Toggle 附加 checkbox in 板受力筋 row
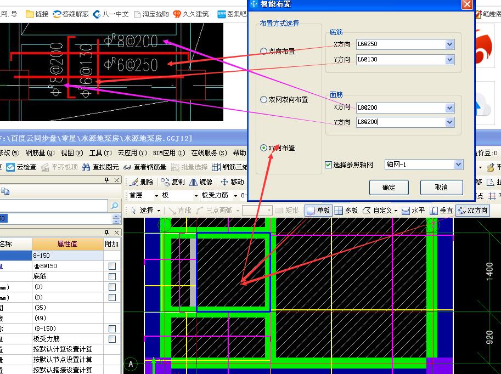501x374 pixels. coord(112,339)
